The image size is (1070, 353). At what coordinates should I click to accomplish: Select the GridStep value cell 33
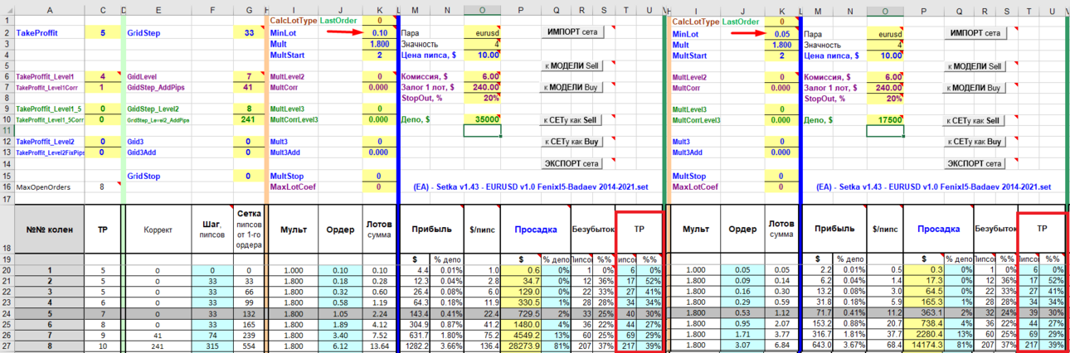247,32
